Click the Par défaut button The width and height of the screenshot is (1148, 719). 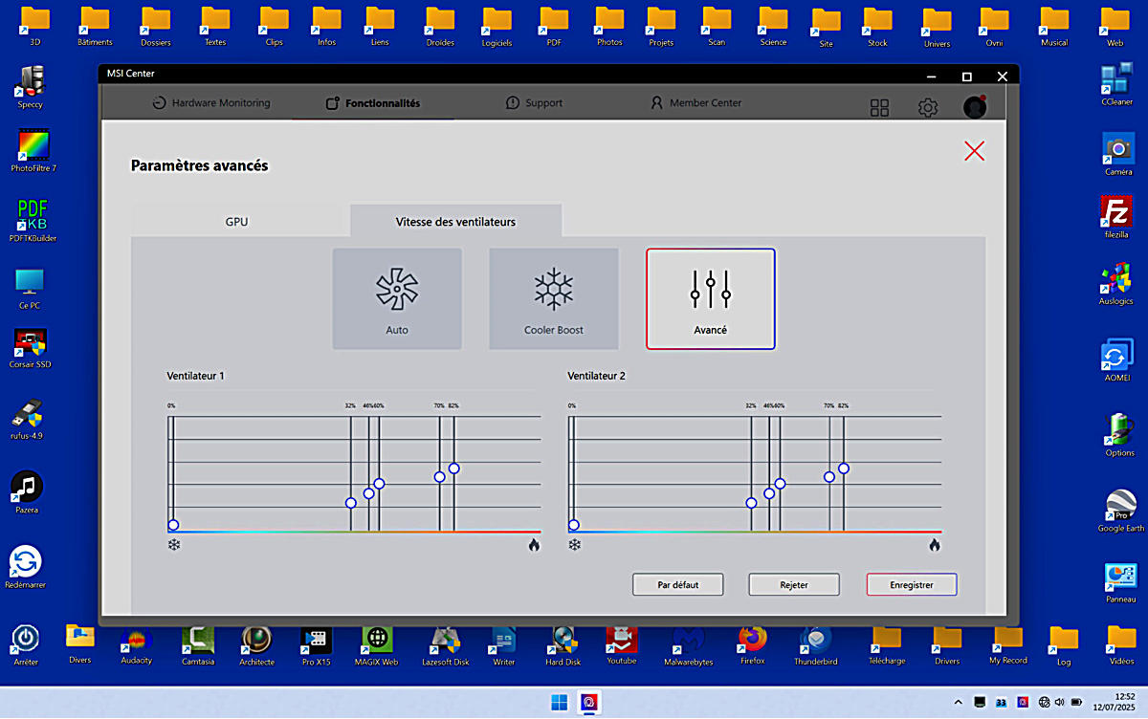(x=677, y=584)
